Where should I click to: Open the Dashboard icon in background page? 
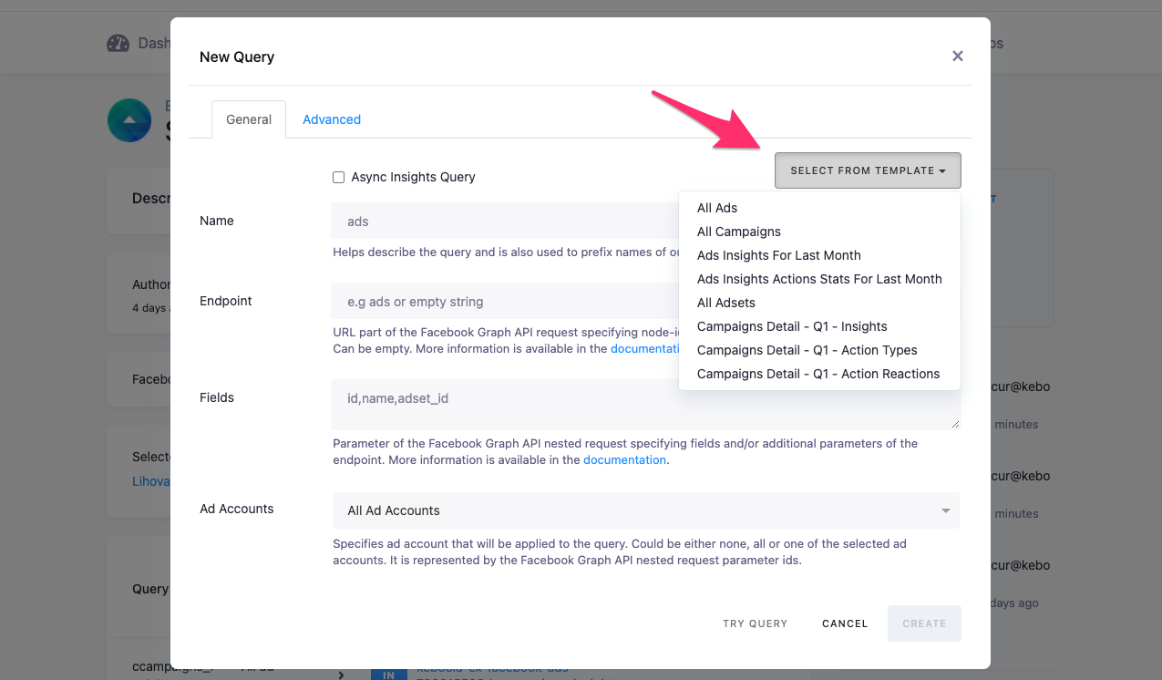118,43
